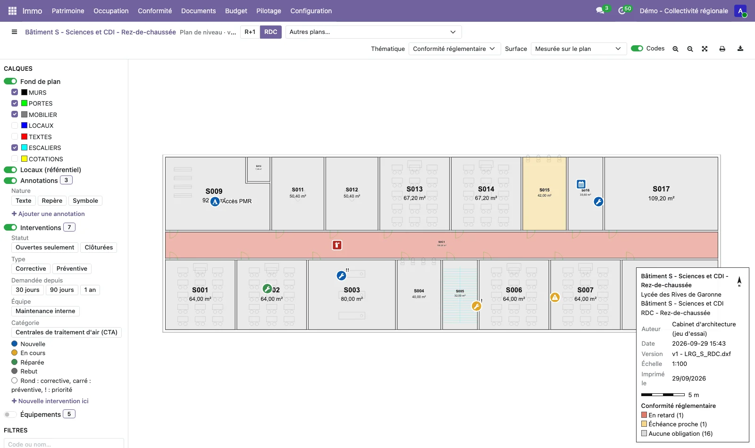Uncheck the MURS layer checkbox

(x=15, y=92)
